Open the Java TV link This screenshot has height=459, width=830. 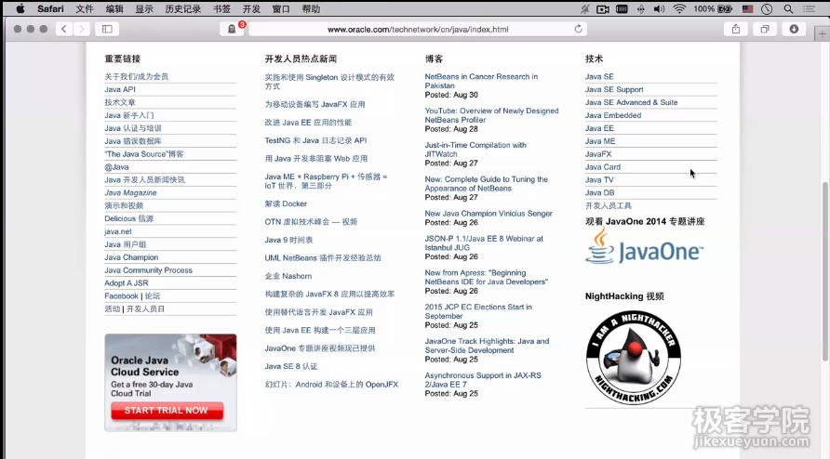599,180
